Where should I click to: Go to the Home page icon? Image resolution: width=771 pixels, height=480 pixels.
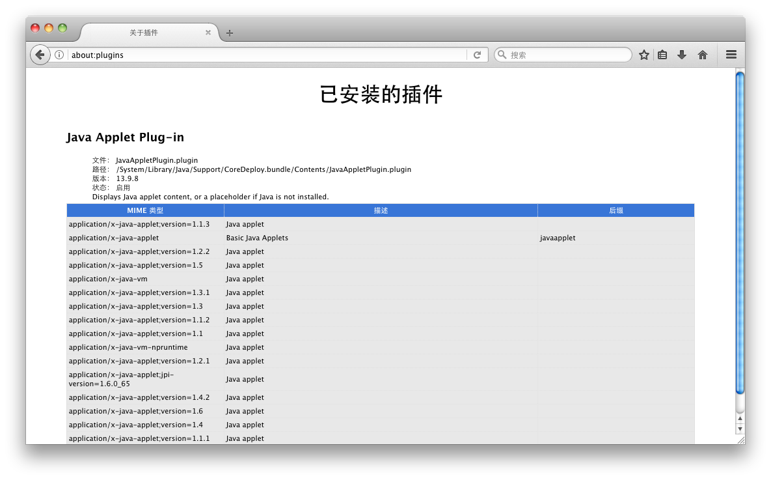tap(703, 55)
